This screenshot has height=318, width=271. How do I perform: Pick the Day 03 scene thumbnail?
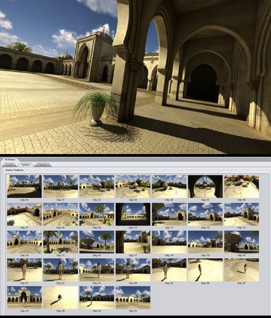pos(132,186)
